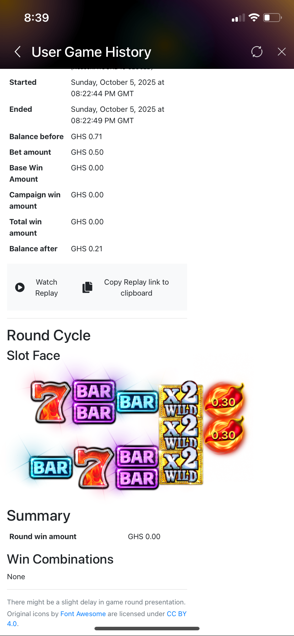
Task: Click the refresh icon in header
Action: (257, 52)
